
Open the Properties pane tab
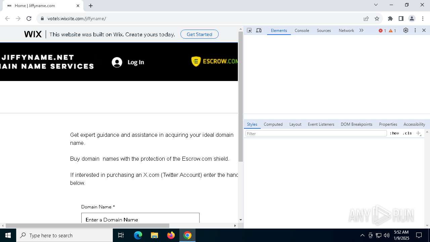(x=388, y=124)
